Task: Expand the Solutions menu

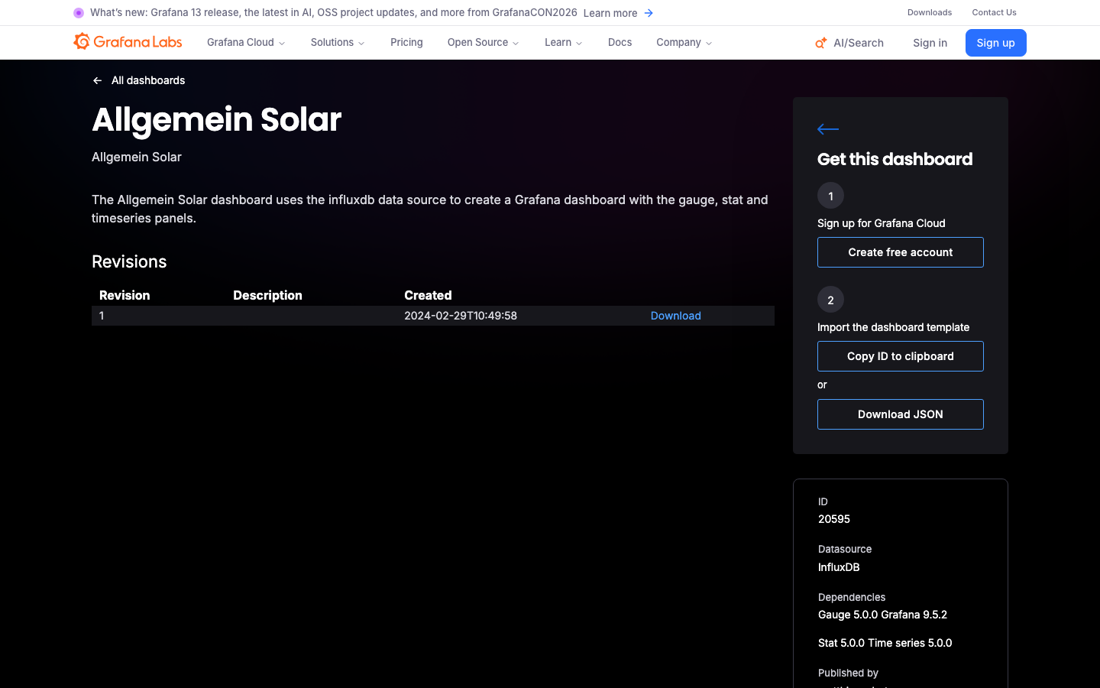Action: click(x=338, y=43)
